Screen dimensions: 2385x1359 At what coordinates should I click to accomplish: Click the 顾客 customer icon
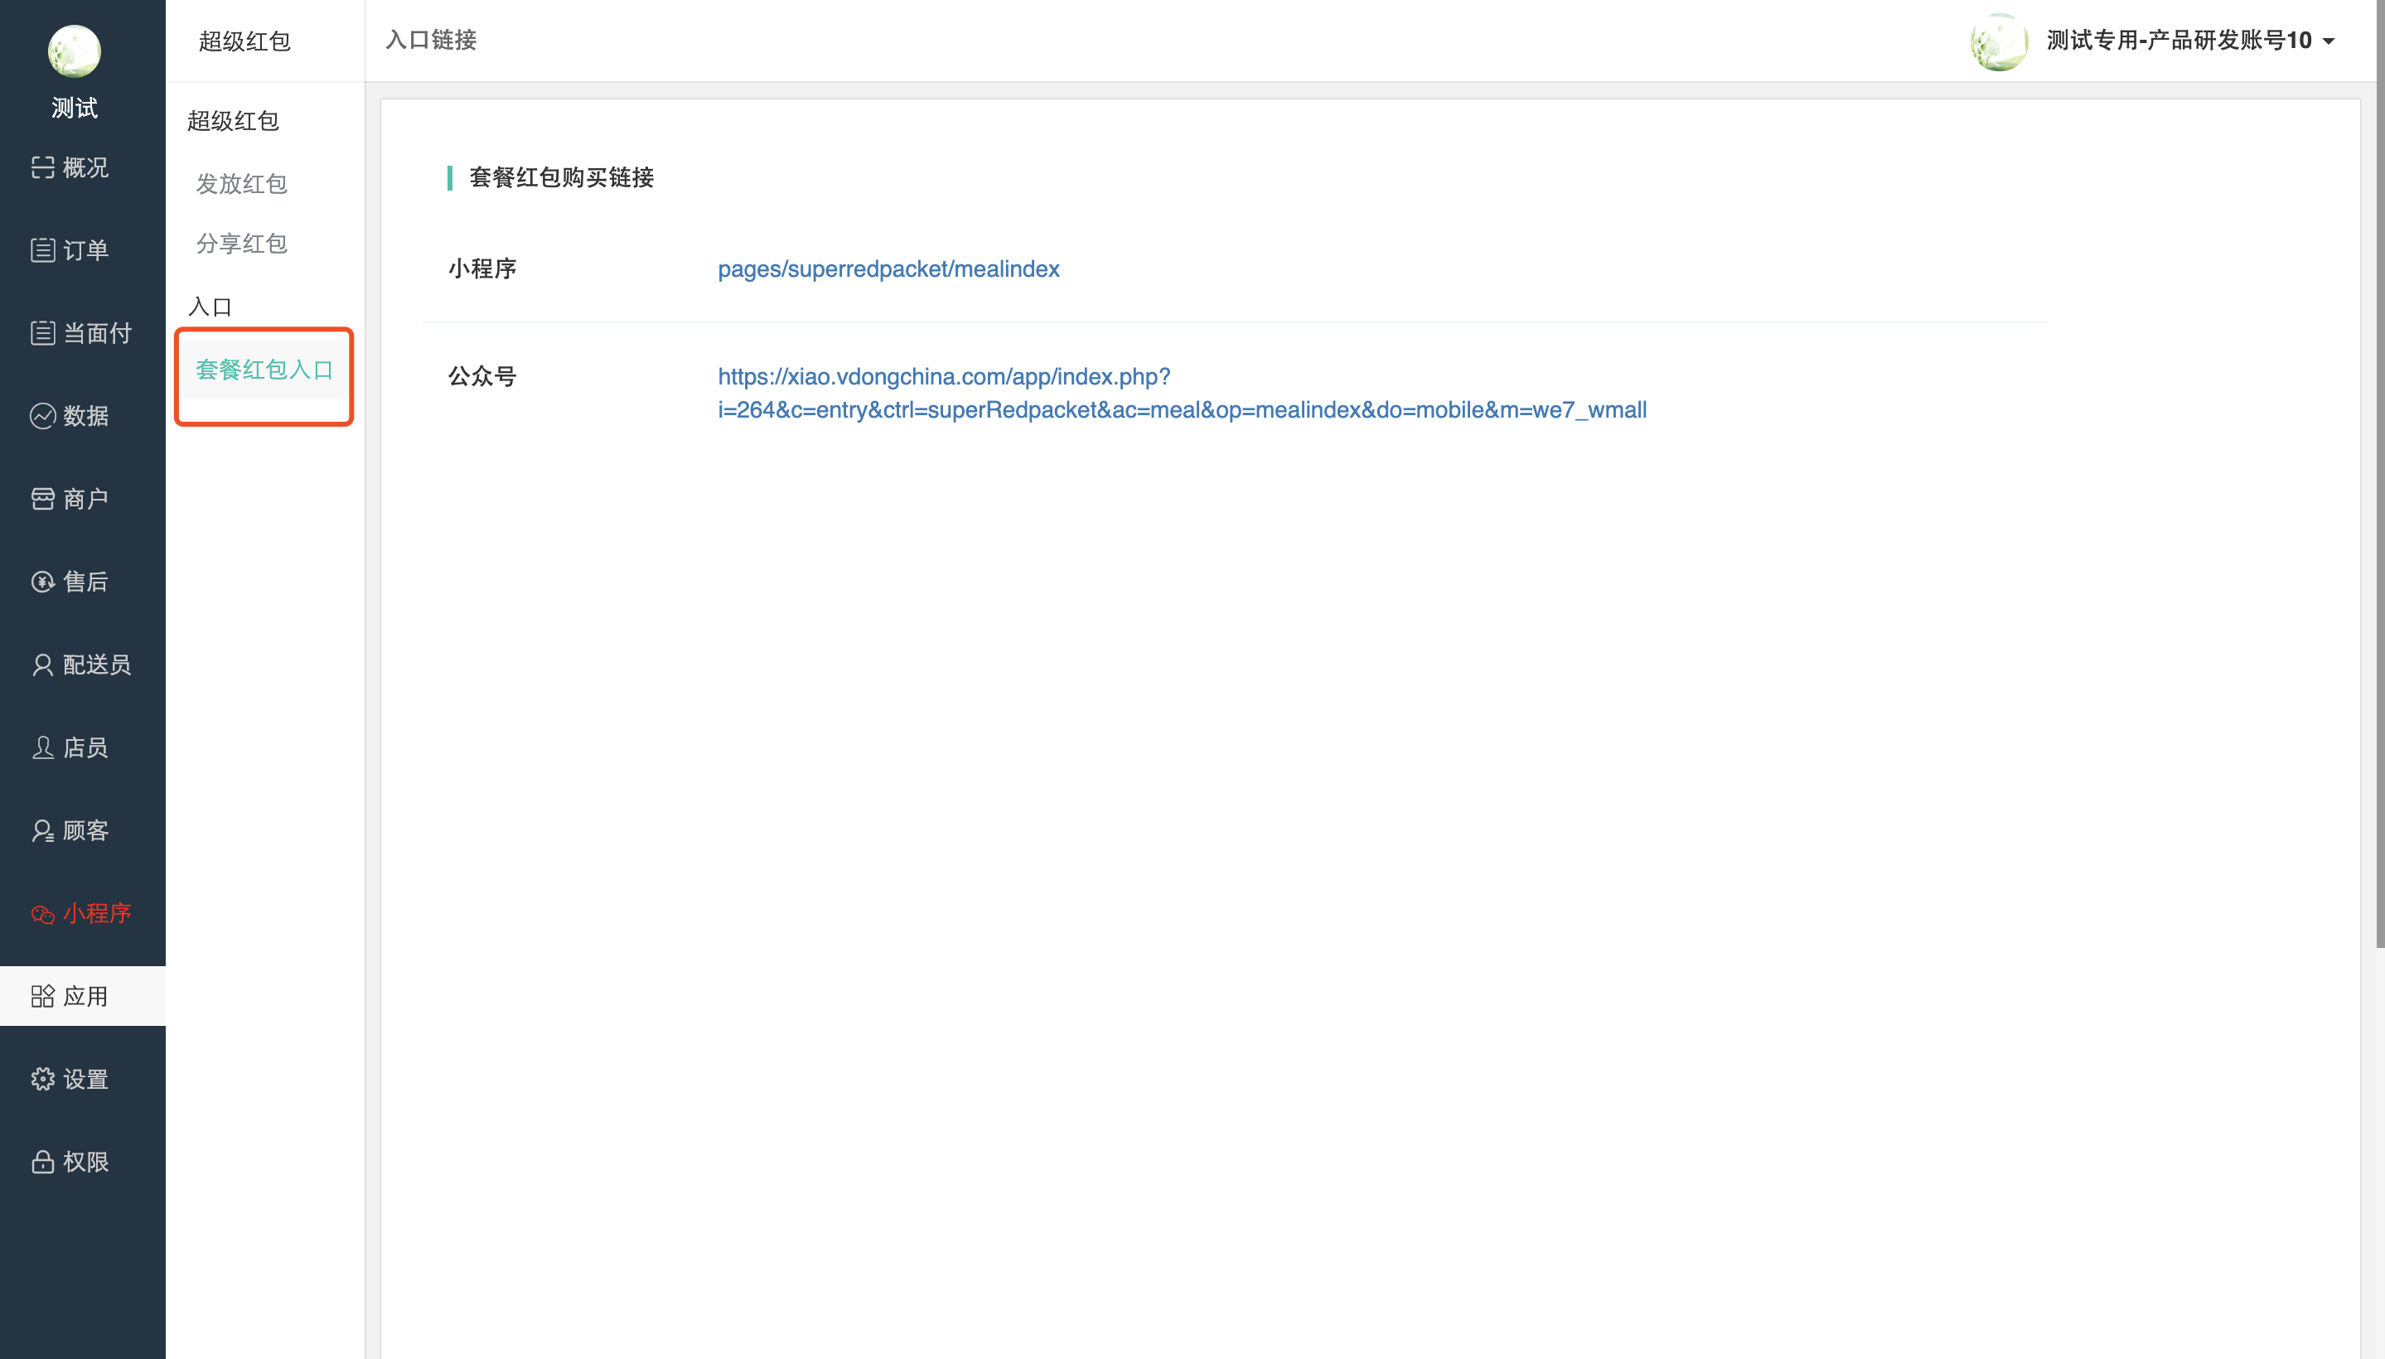pos(42,830)
